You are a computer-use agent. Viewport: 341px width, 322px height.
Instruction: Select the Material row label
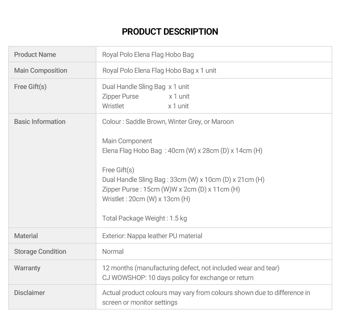pyautogui.click(x=26, y=236)
